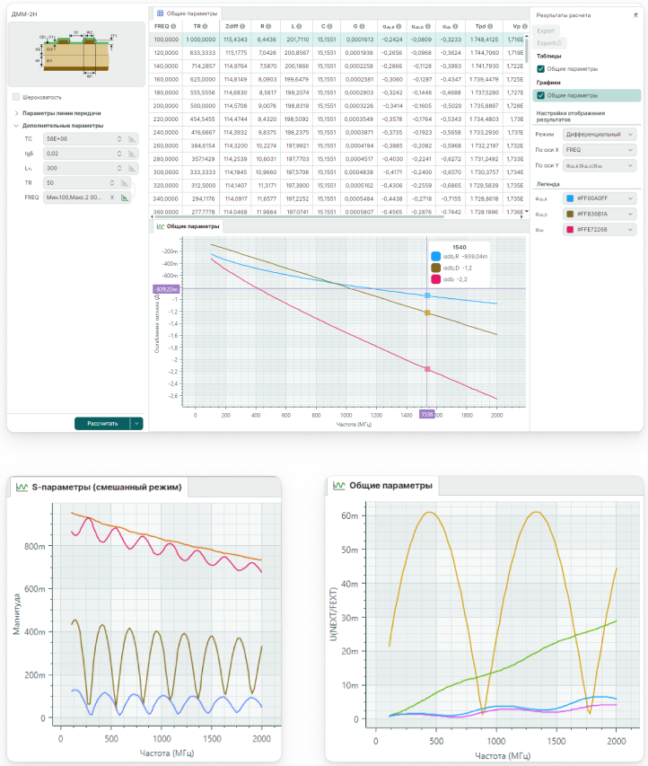Uncheck Общие параметры under Таблицы

(x=540, y=68)
